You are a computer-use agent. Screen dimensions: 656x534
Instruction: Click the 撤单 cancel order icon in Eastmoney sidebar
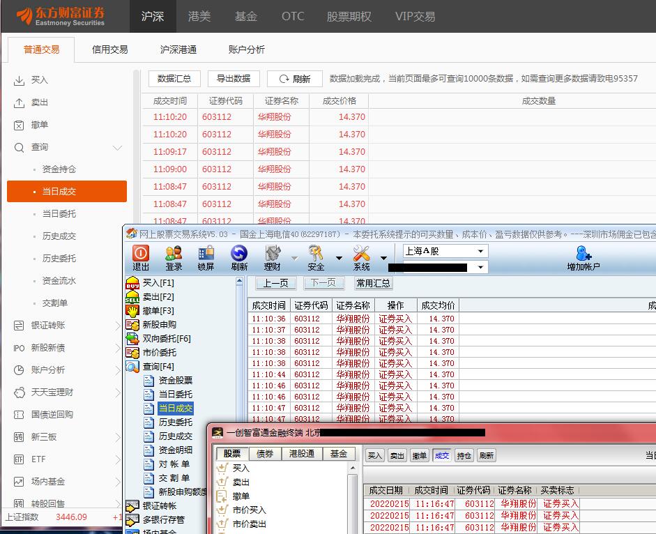pyautogui.click(x=20, y=125)
